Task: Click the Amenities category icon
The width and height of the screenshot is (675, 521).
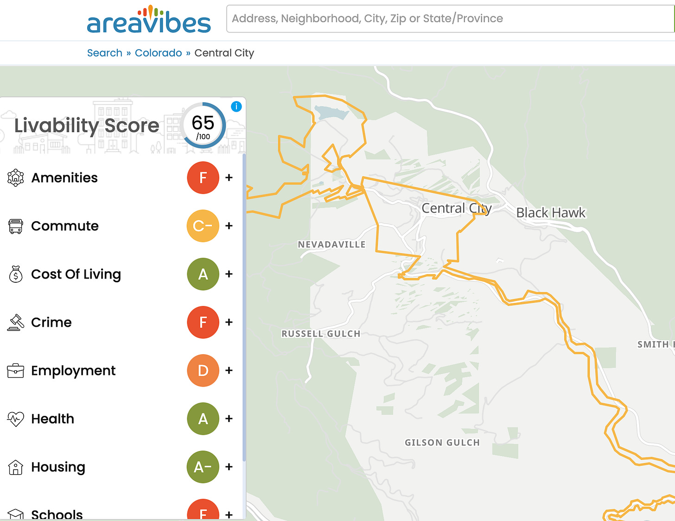Action: (16, 178)
